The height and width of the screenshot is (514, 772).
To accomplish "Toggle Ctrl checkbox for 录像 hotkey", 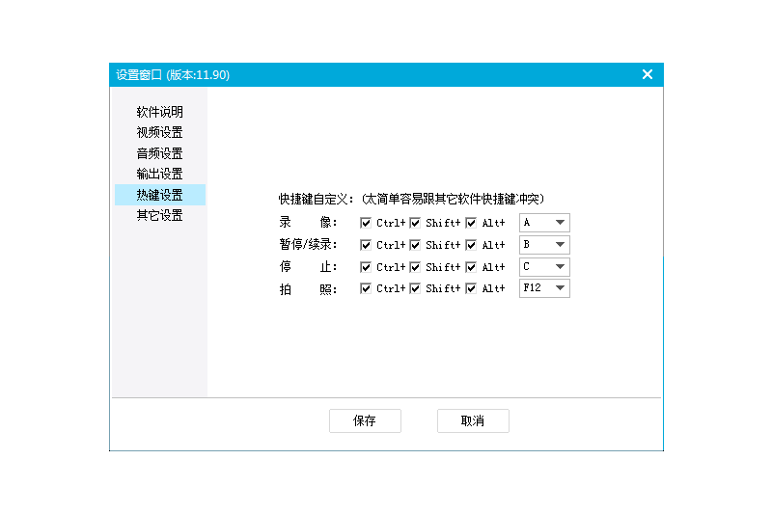I will (366, 223).
